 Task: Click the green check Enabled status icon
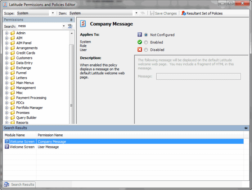coord(140,42)
